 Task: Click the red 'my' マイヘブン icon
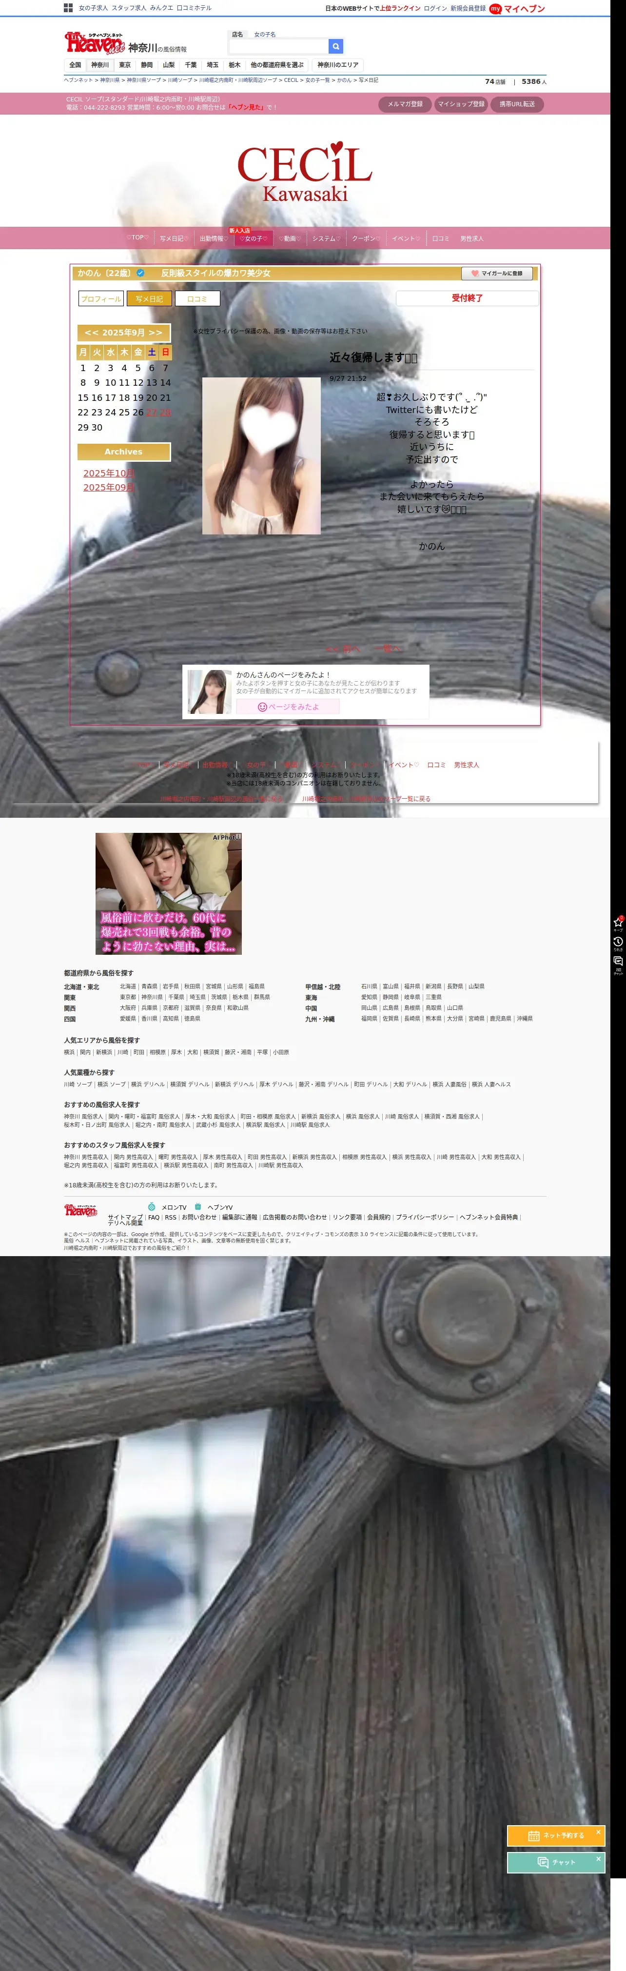tap(495, 8)
